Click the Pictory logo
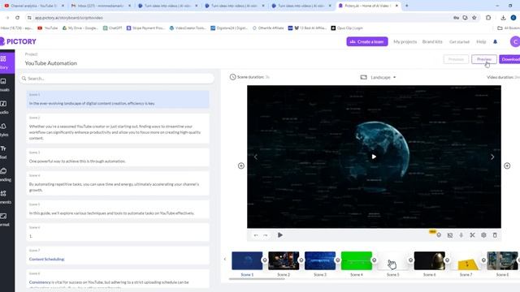 (18, 41)
